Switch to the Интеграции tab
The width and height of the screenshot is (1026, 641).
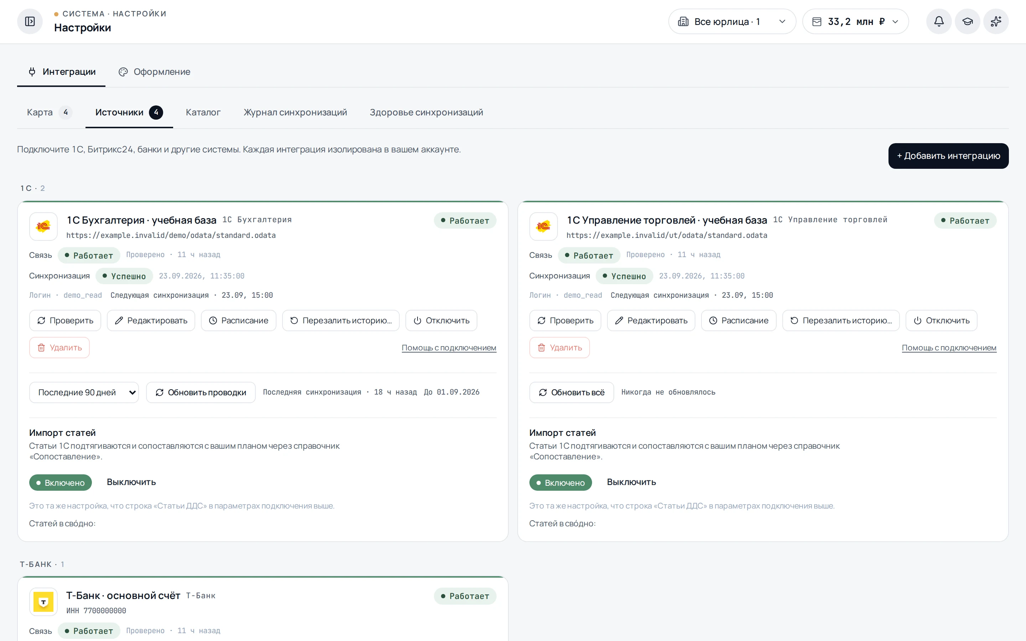[62, 72]
